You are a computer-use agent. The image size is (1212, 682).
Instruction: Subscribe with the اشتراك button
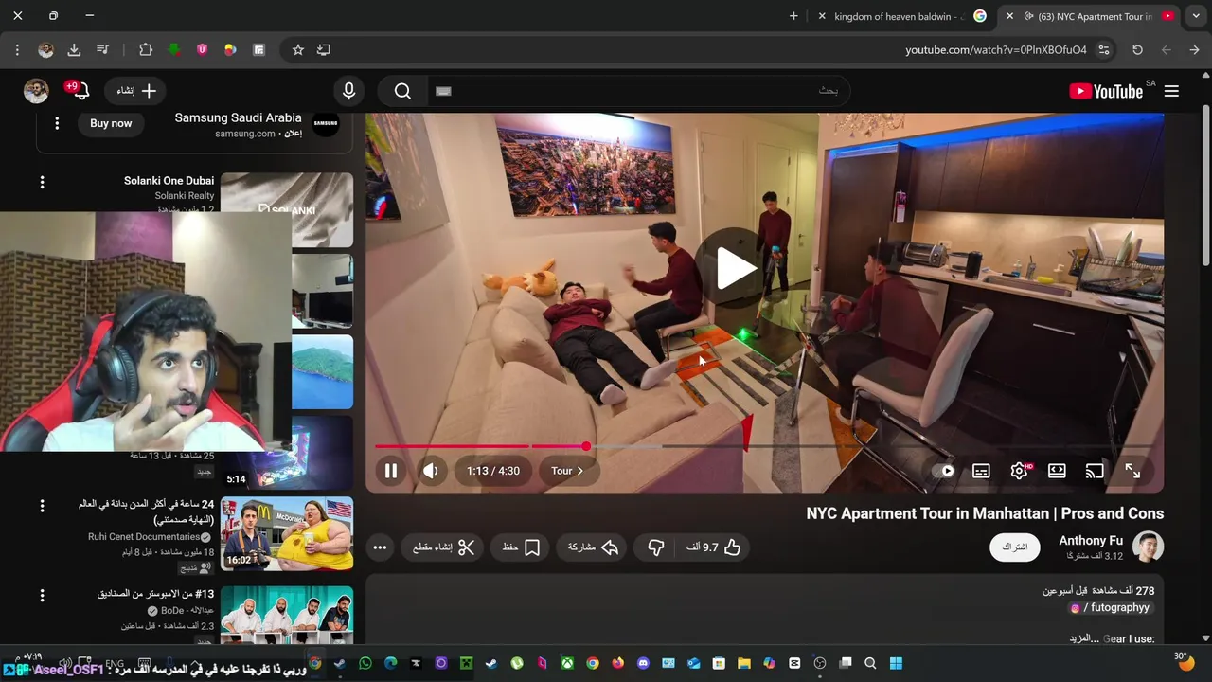pos(1014,547)
